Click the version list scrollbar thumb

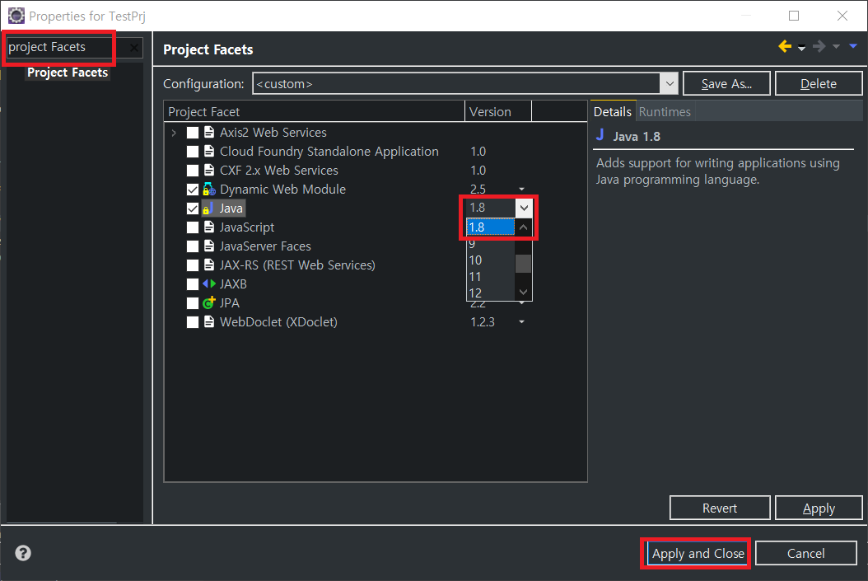click(523, 264)
